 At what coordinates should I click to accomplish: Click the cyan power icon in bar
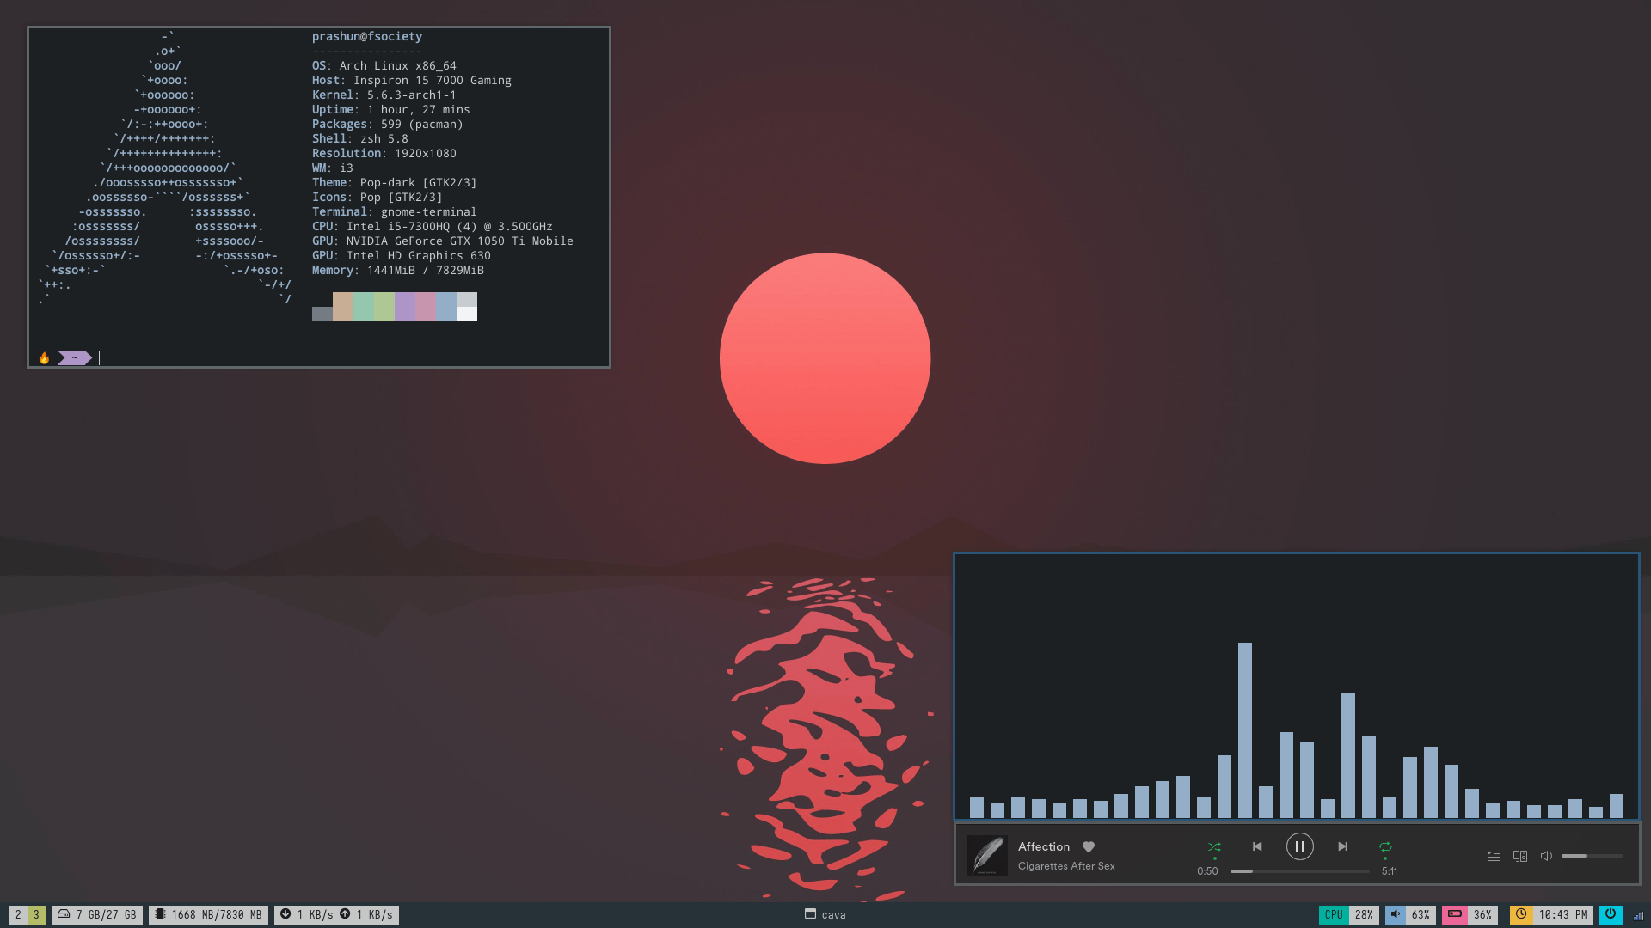[1611, 914]
